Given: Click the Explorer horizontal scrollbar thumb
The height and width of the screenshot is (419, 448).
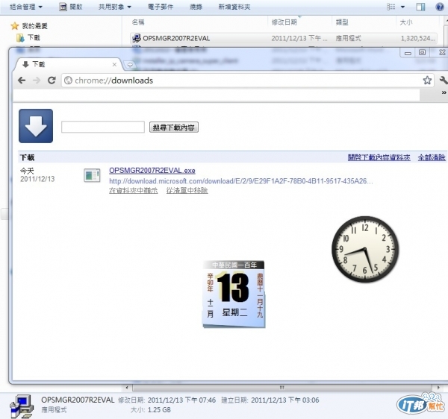Looking at the screenshot, I should 282,388.
